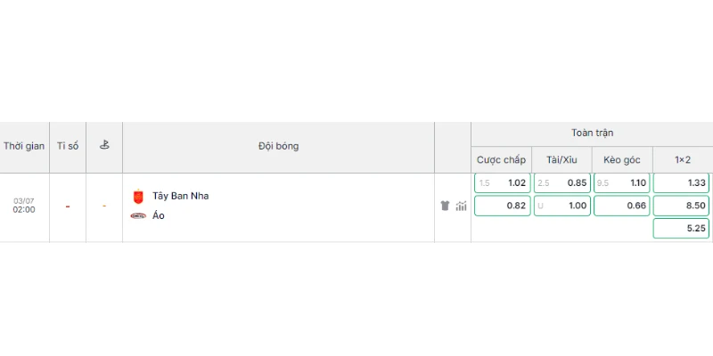Open Tây Ban Nha team name
The height and width of the screenshot is (356, 713).
[x=181, y=196]
